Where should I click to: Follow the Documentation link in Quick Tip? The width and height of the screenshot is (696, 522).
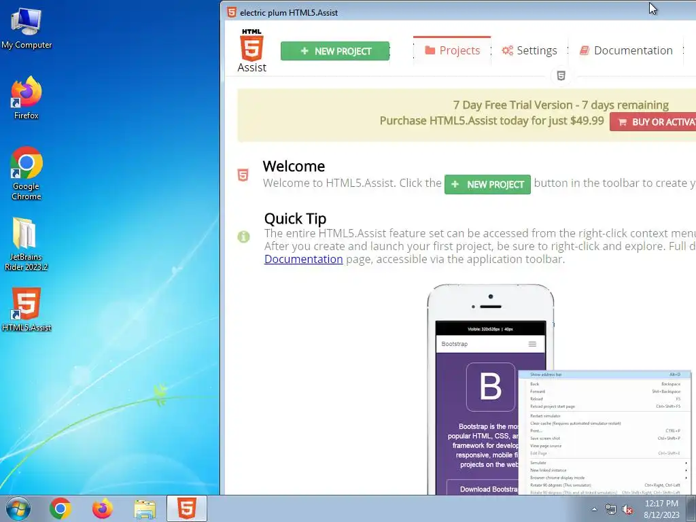pos(304,259)
